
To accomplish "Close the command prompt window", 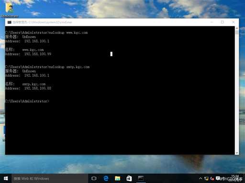I will tap(233, 22).
